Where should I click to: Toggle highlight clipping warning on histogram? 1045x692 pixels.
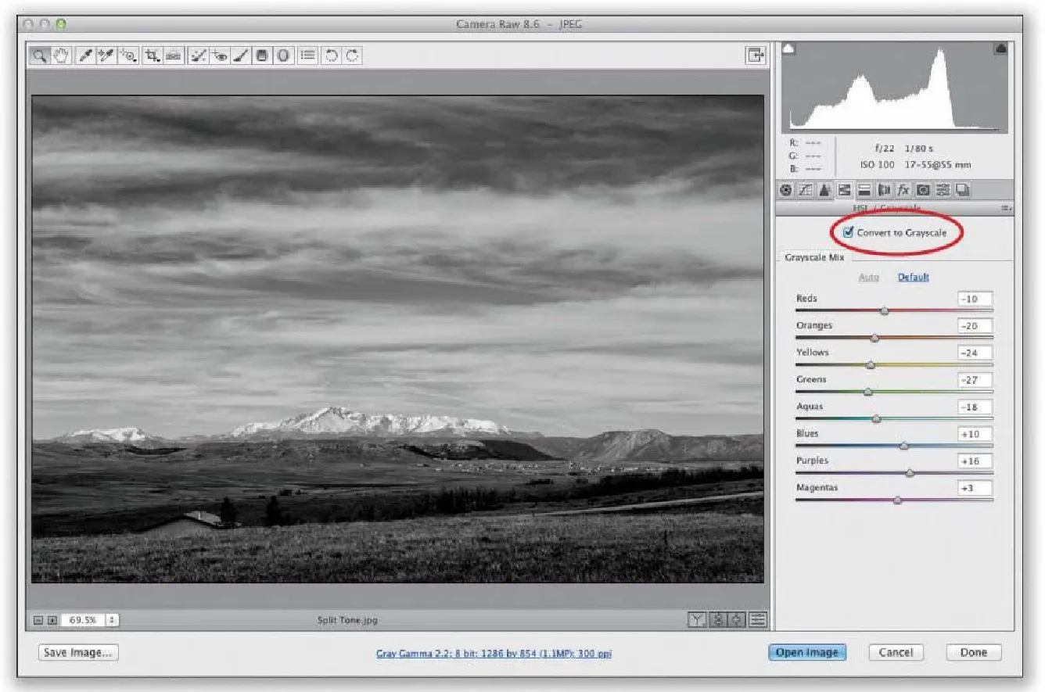tap(1000, 49)
